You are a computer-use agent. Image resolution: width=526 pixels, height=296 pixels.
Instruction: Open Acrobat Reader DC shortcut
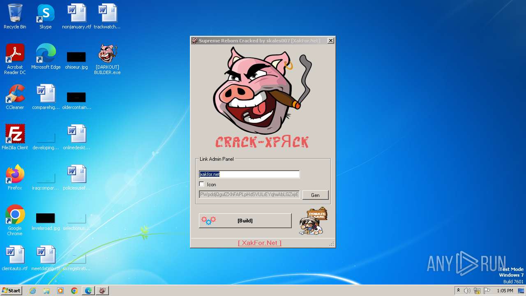[15, 59]
